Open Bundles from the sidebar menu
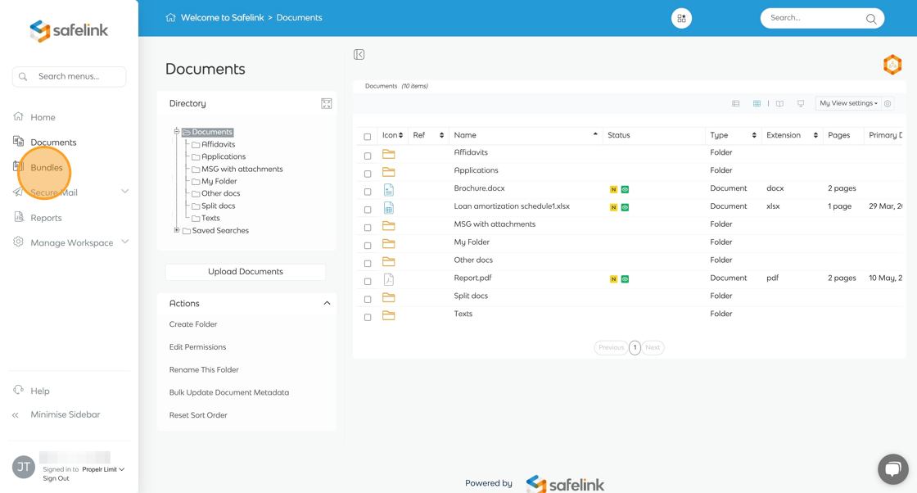Viewport: 917px width, 493px height. click(46, 167)
